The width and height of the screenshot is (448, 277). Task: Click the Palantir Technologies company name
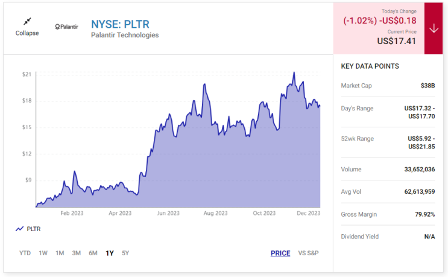125,35
